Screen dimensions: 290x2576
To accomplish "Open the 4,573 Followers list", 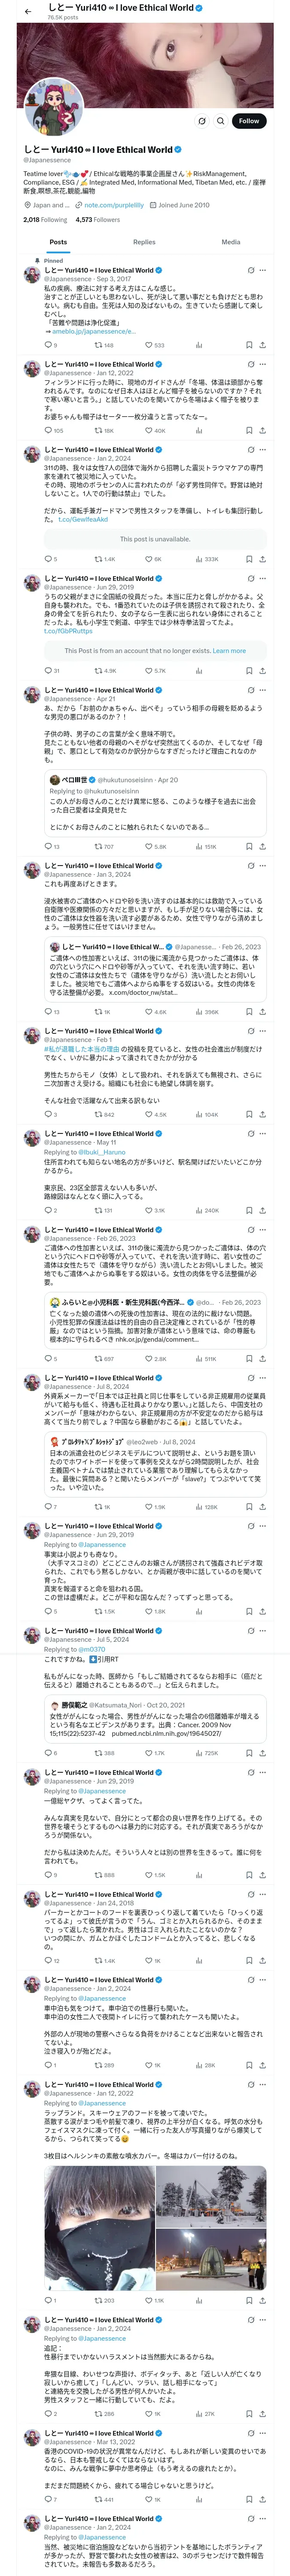I will [97, 220].
